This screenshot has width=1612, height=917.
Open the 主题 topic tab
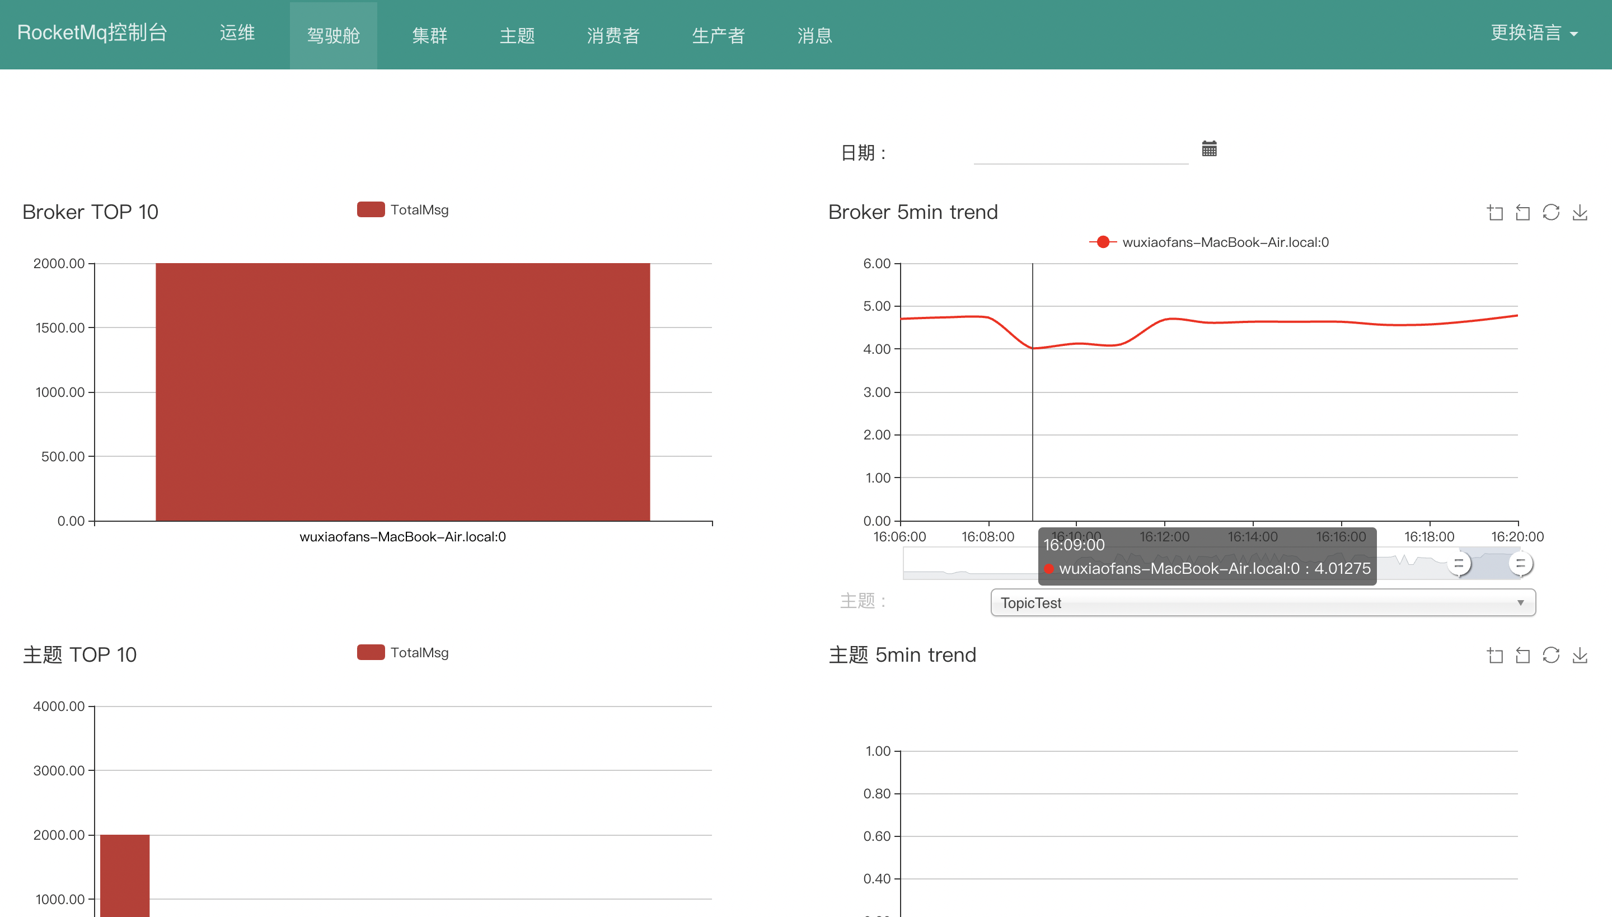tap(518, 35)
